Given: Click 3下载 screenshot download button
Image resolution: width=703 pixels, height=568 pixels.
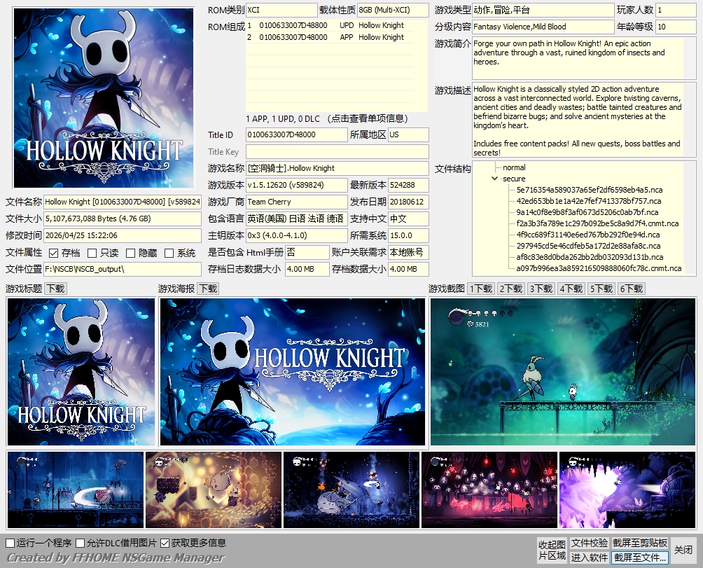Looking at the screenshot, I should 541,289.
